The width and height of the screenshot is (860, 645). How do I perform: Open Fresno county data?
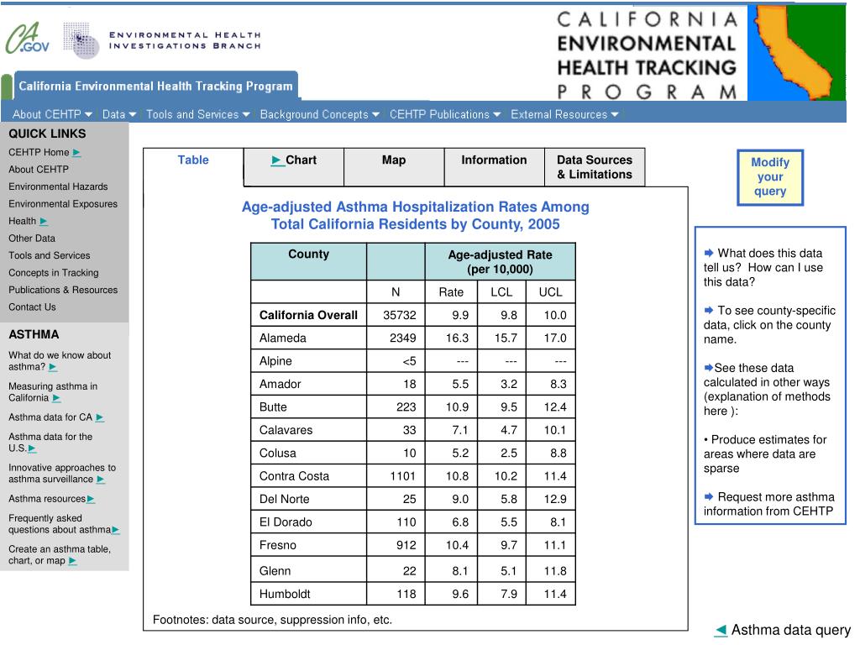click(x=278, y=546)
